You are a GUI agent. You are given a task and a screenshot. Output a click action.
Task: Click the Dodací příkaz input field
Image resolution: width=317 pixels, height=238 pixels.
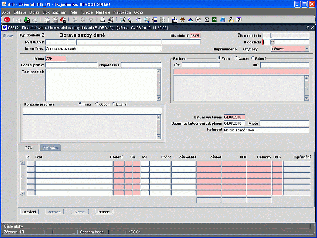point(72,65)
